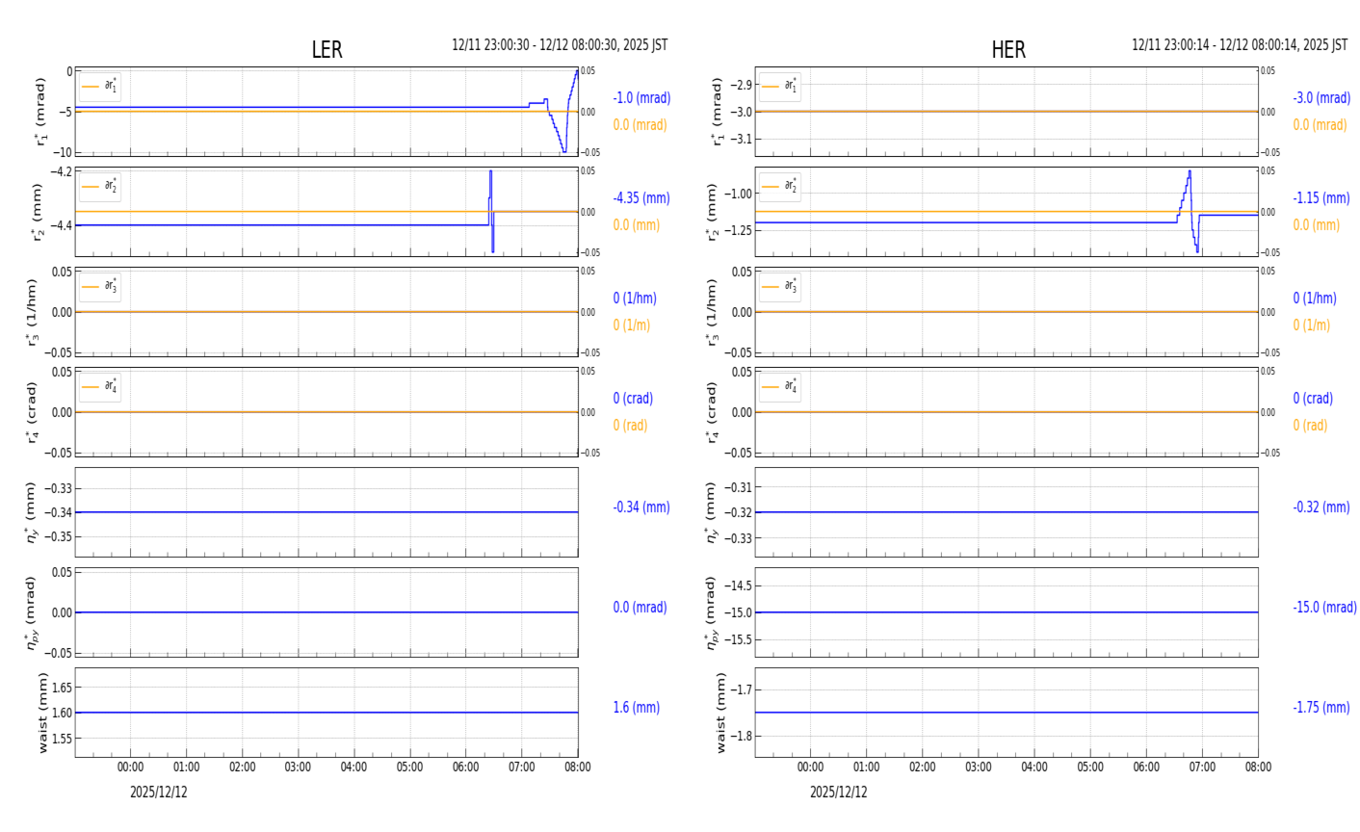Click the -0.34 (mm) value in LER
1360x832 pixels.
coord(641,507)
